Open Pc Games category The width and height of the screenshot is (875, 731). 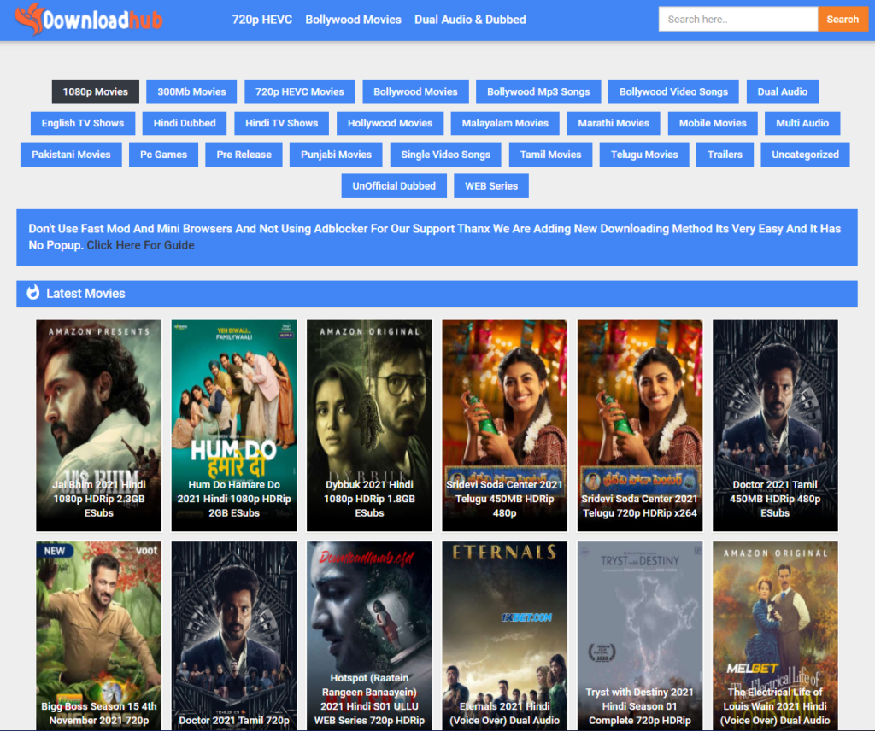click(163, 155)
